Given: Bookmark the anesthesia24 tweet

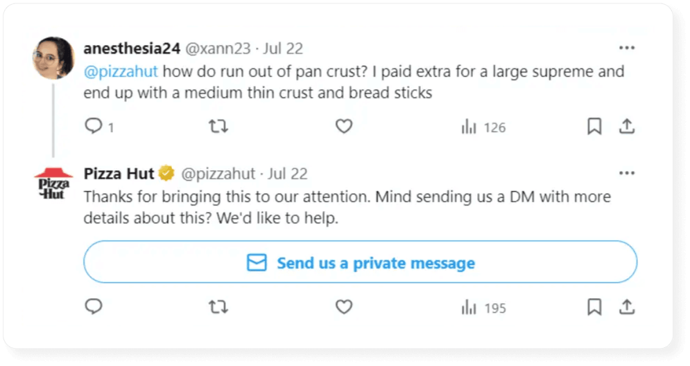Looking at the screenshot, I should (594, 127).
